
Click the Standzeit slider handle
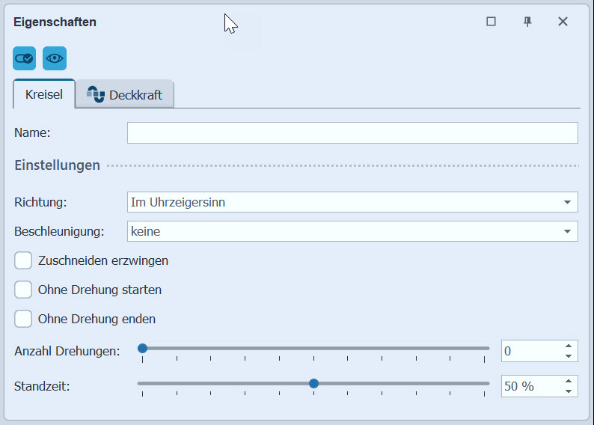[x=314, y=383]
